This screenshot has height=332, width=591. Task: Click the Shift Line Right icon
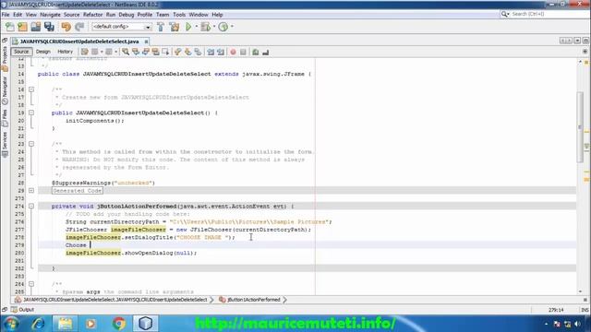[x=221, y=52]
